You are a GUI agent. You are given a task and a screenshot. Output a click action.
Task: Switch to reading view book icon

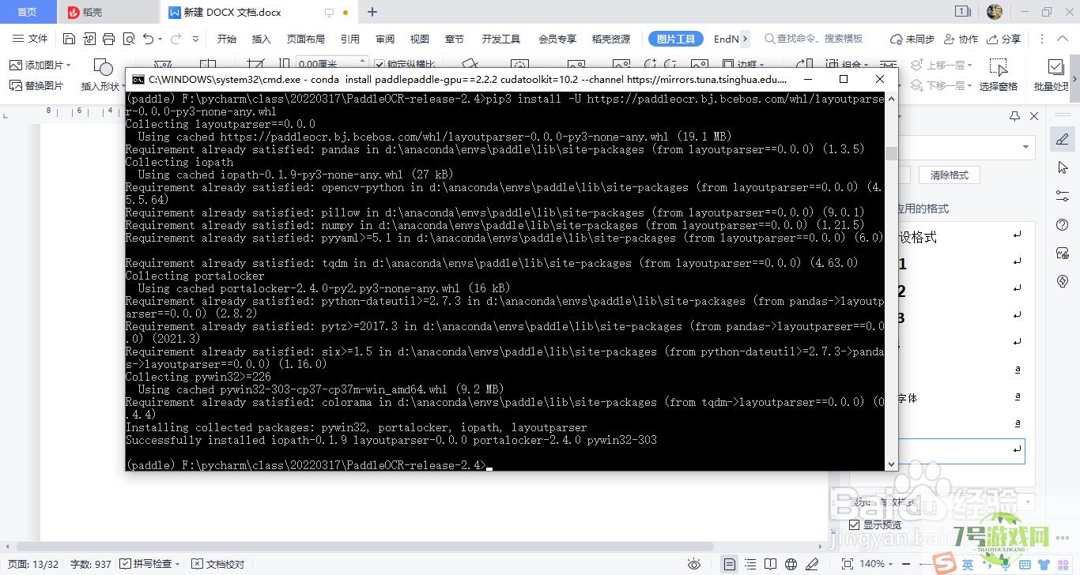click(x=771, y=564)
